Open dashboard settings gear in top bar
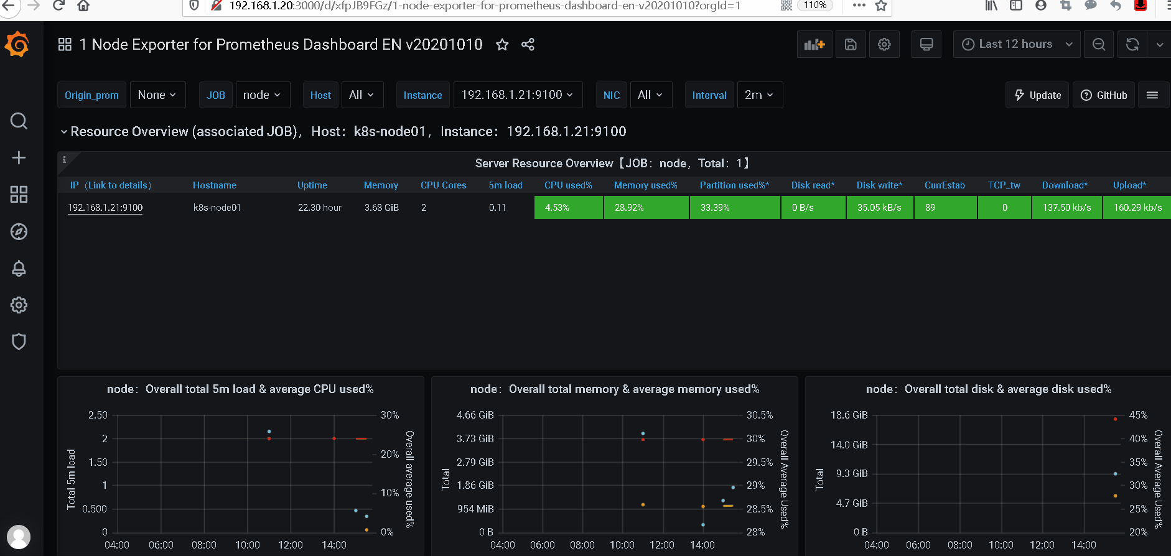This screenshot has width=1171, height=556. (x=884, y=44)
